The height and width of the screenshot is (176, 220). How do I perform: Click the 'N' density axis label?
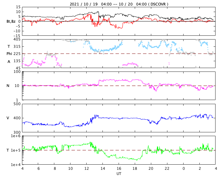[x=8, y=86]
